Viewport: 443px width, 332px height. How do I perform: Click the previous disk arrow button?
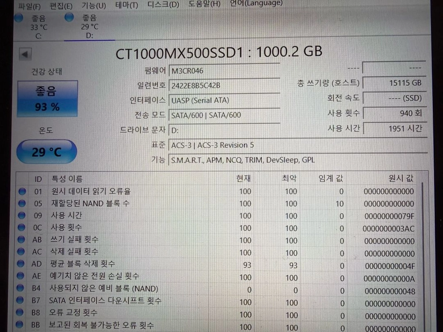(25, 54)
